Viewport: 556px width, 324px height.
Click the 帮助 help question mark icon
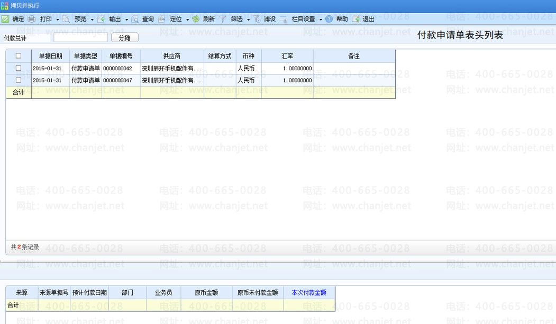329,19
